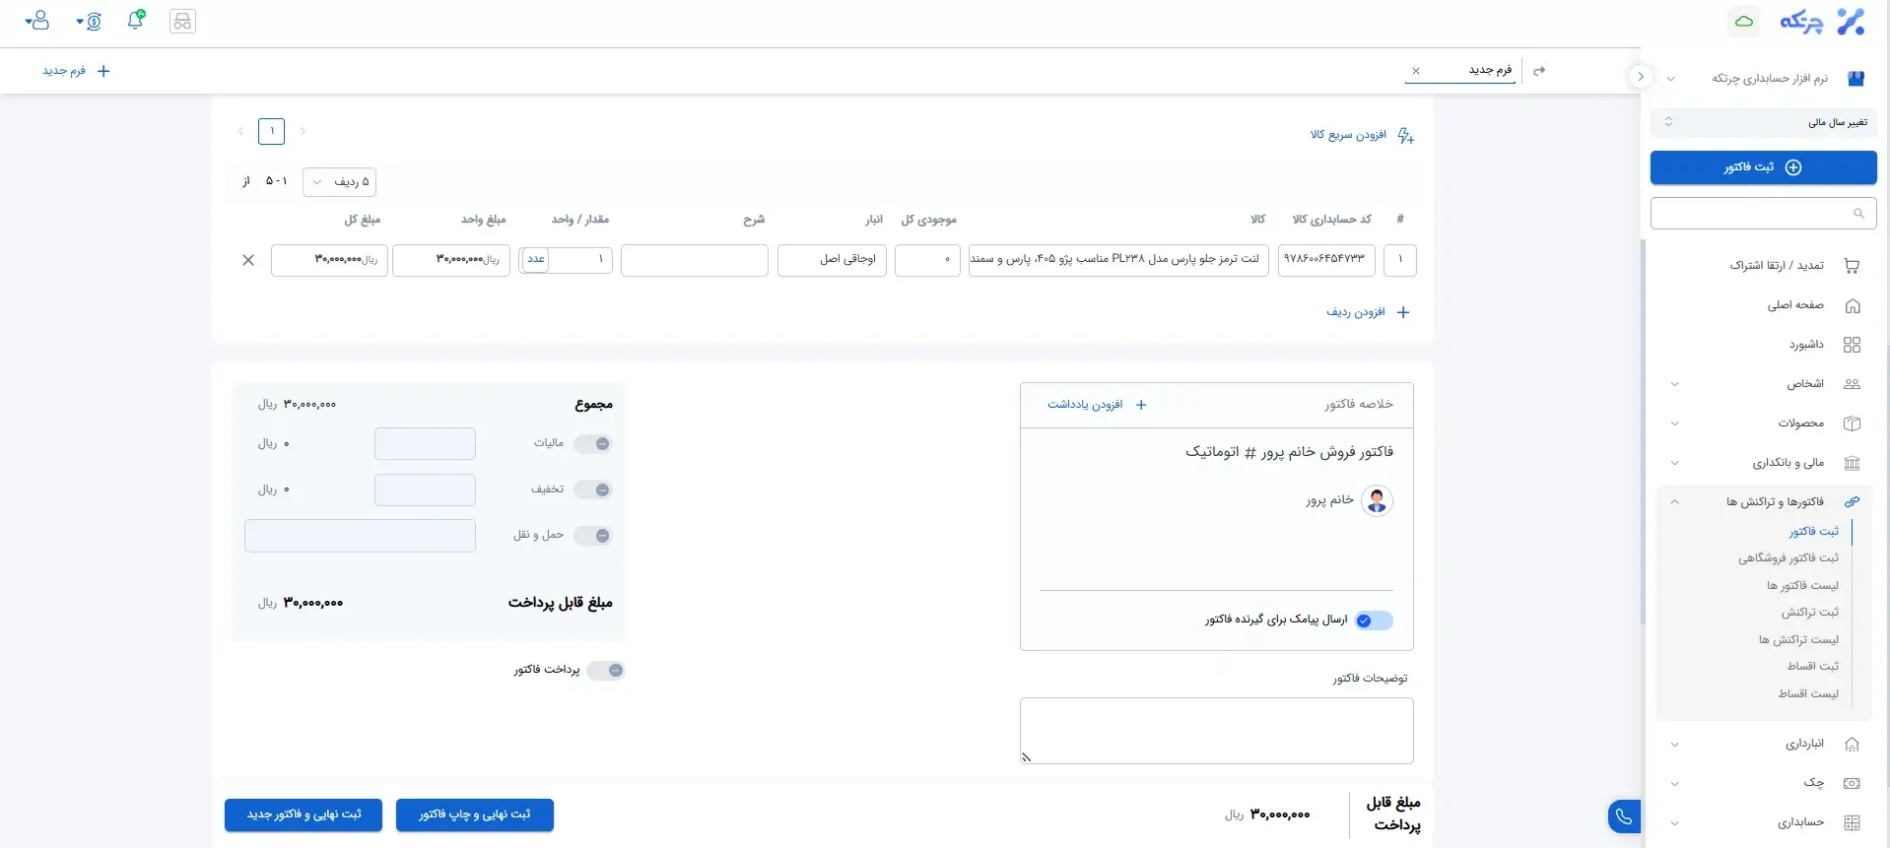Click in the sidebar search field

point(1763,214)
